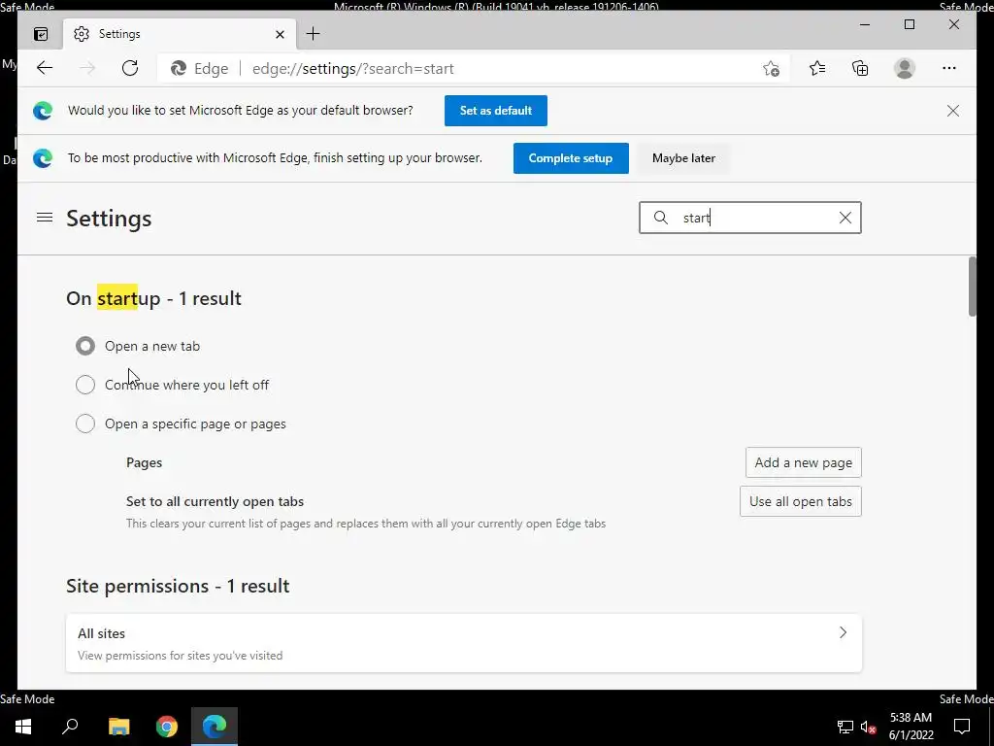This screenshot has width=994, height=746.
Task: Click "Set to all currently open tabs" text
Action: (x=215, y=501)
